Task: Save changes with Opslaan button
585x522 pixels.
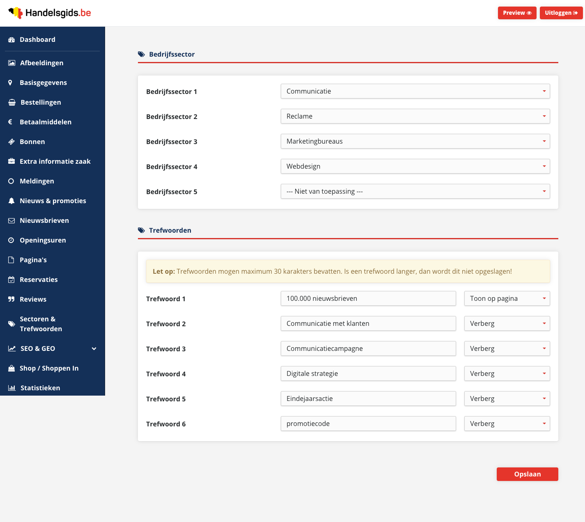Action: [527, 474]
